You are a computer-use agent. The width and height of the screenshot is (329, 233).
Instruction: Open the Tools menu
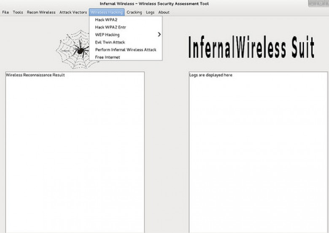coord(18,12)
